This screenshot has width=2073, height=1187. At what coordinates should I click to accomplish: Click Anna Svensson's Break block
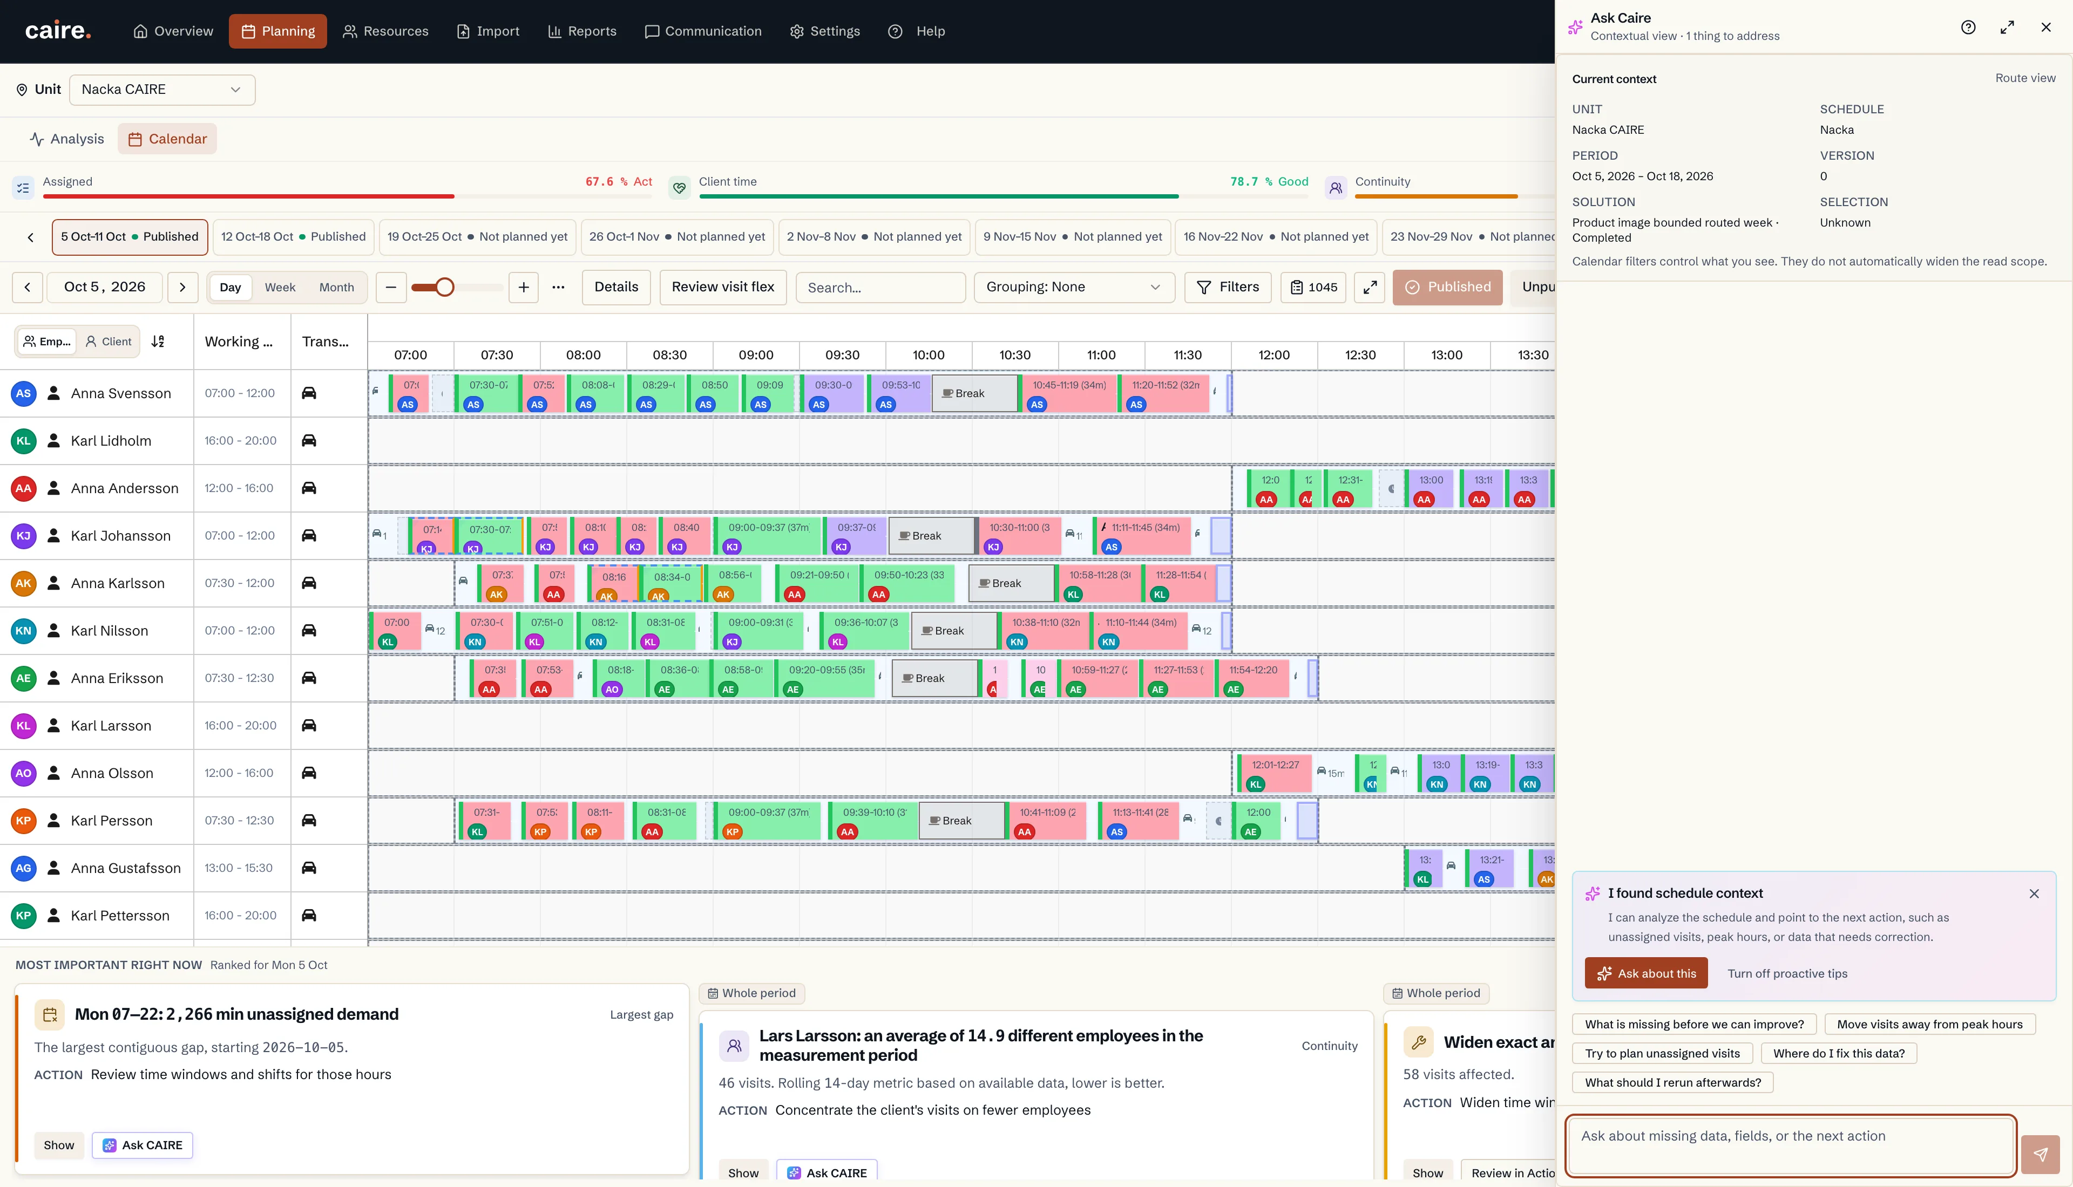click(x=975, y=393)
